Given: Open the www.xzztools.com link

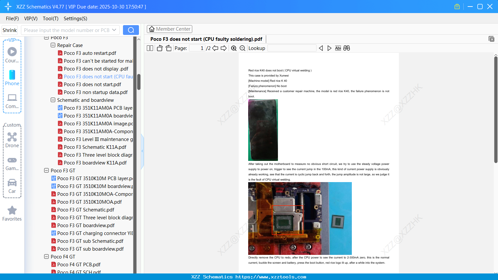Looking at the screenshot, I should [x=271, y=277].
